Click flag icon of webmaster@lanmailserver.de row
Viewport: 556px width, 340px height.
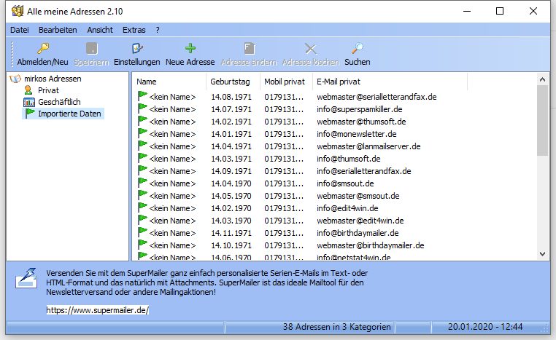tap(142, 146)
